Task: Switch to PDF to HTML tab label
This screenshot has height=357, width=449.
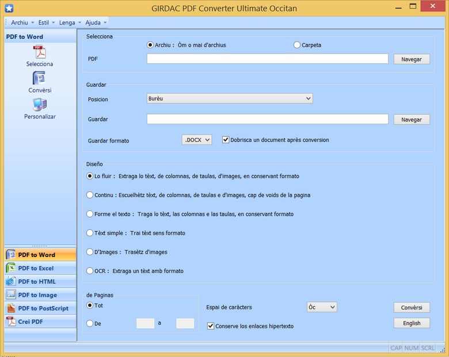Action: coord(37,282)
